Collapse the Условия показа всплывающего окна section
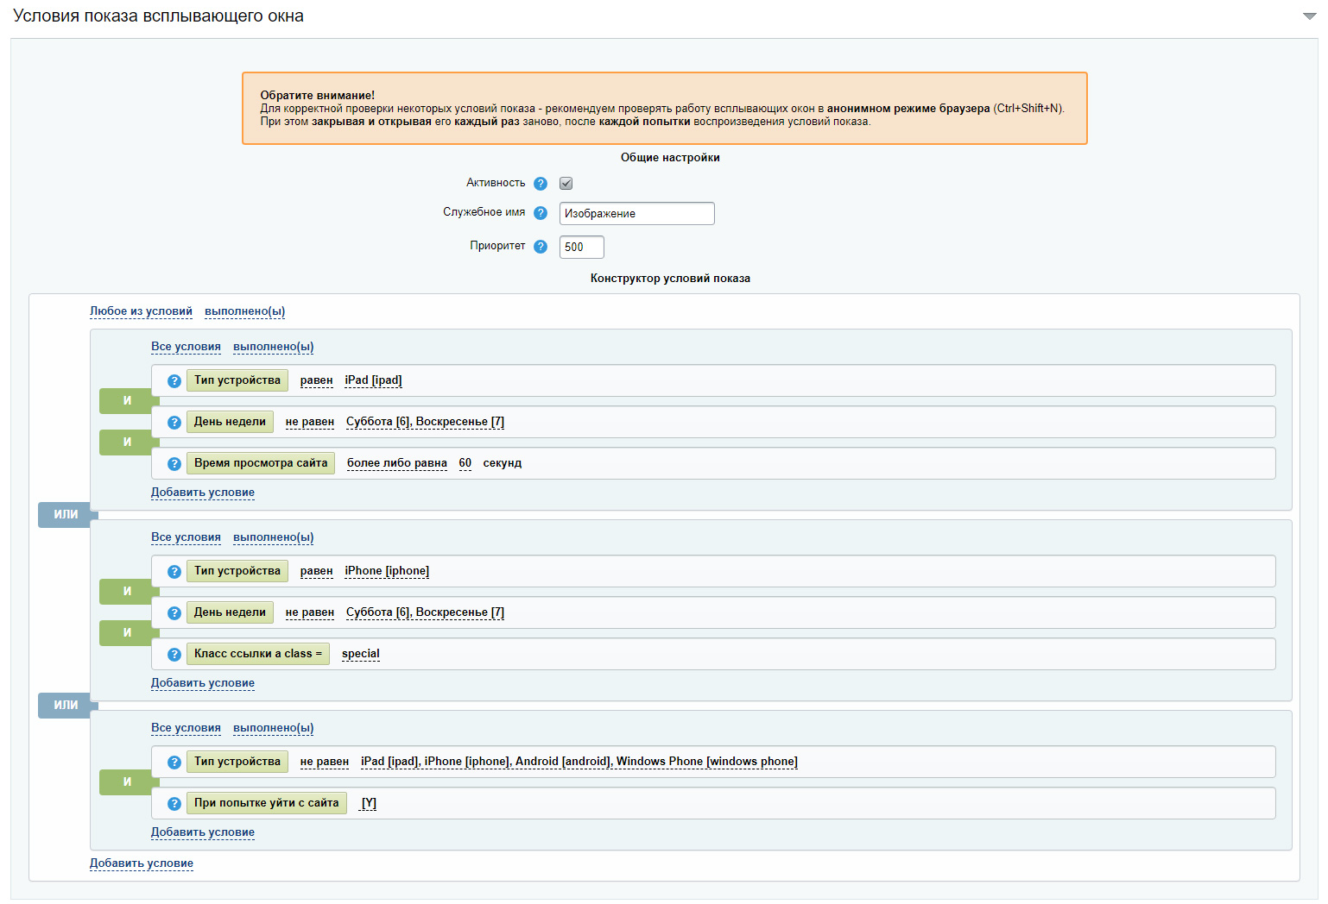This screenshot has height=904, width=1328. pyautogui.click(x=1309, y=16)
